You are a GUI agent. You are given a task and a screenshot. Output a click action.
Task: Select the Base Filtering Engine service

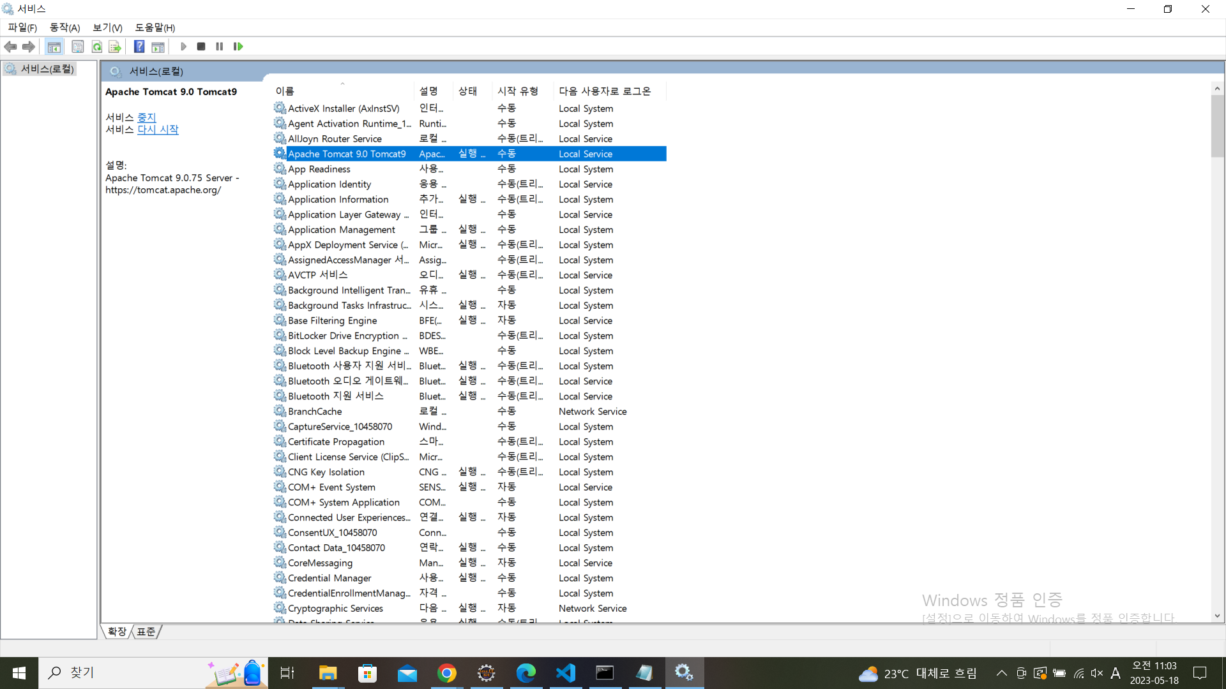click(x=469, y=320)
